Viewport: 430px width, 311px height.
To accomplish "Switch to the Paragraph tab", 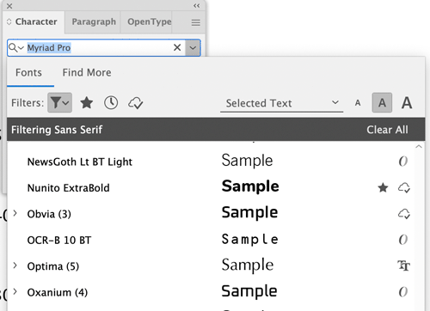I will (94, 21).
